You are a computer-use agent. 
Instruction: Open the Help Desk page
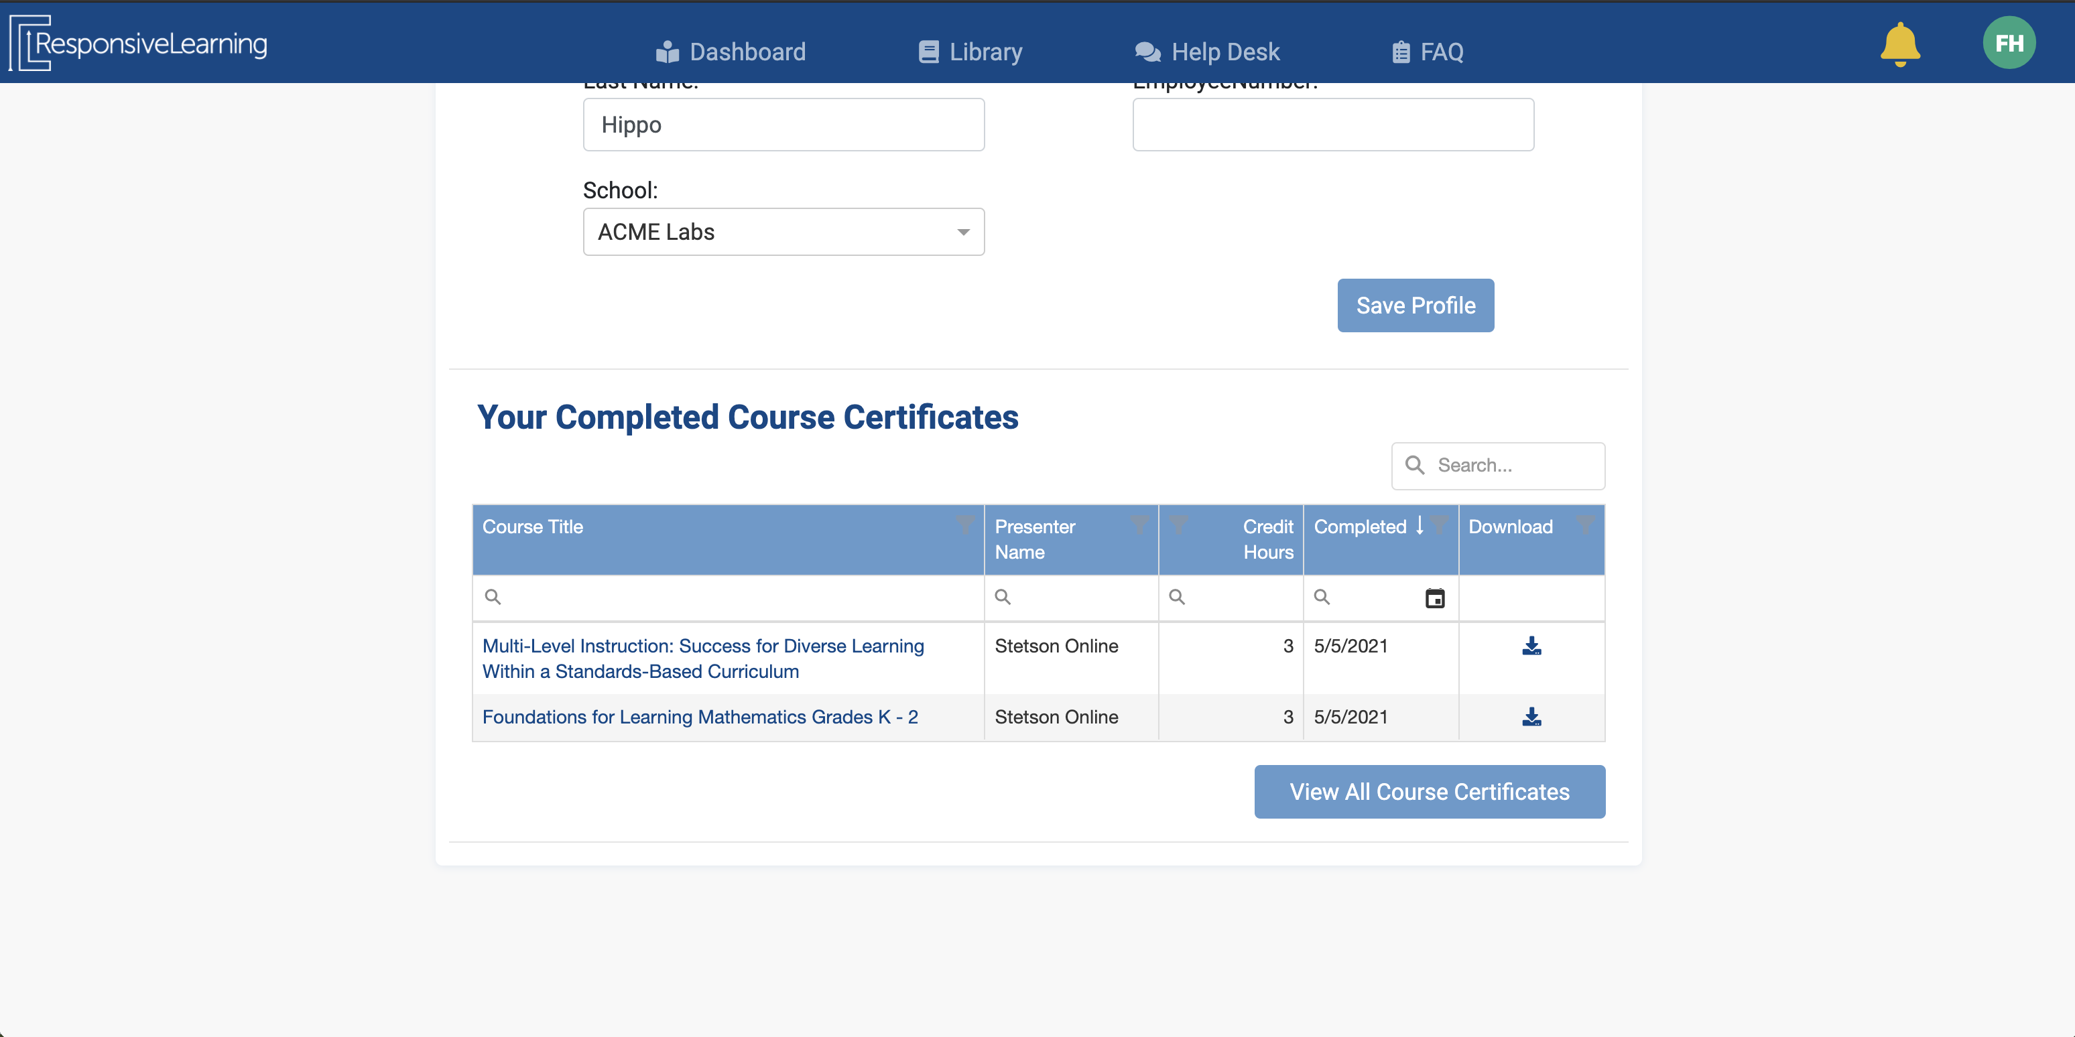click(1206, 52)
